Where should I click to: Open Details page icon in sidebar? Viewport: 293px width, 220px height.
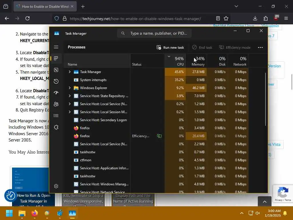(x=56, y=116)
